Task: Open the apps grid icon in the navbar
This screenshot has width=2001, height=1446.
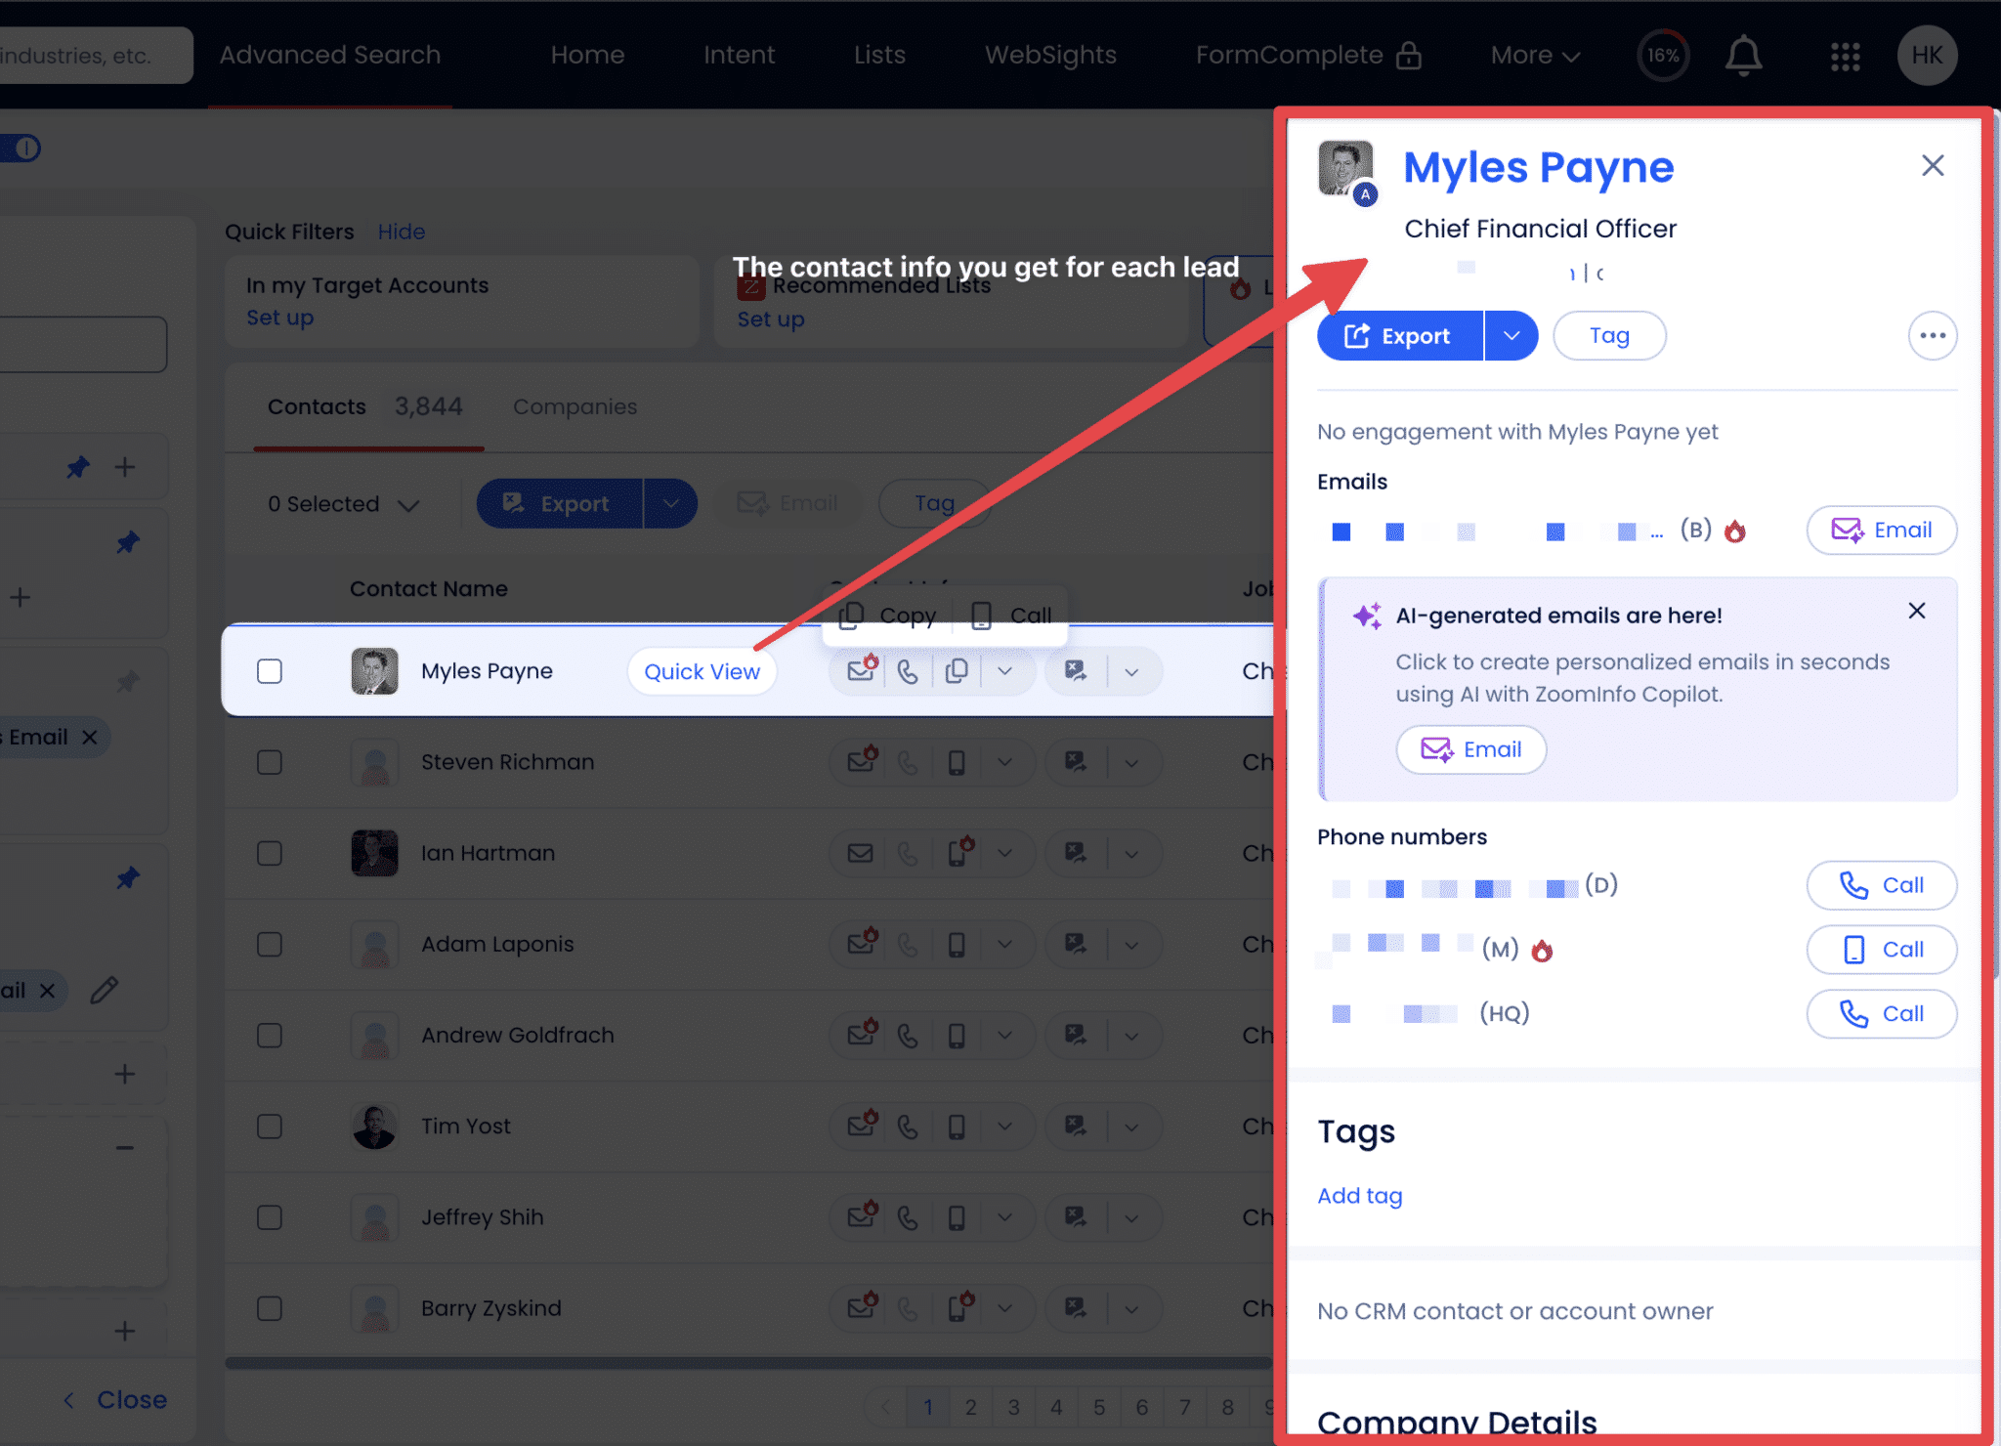Action: click(x=1846, y=57)
